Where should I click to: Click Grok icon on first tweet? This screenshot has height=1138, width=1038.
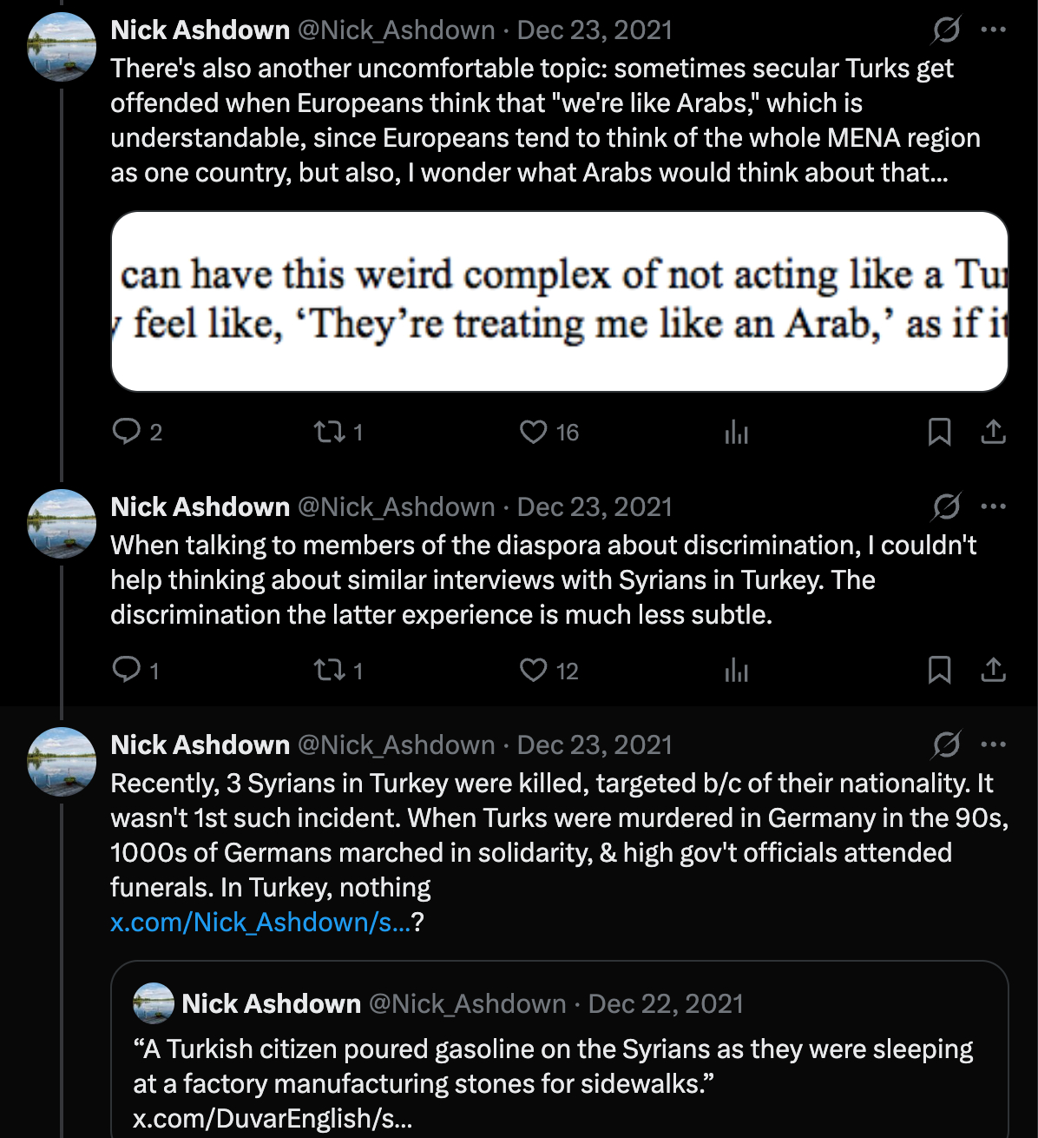946,30
